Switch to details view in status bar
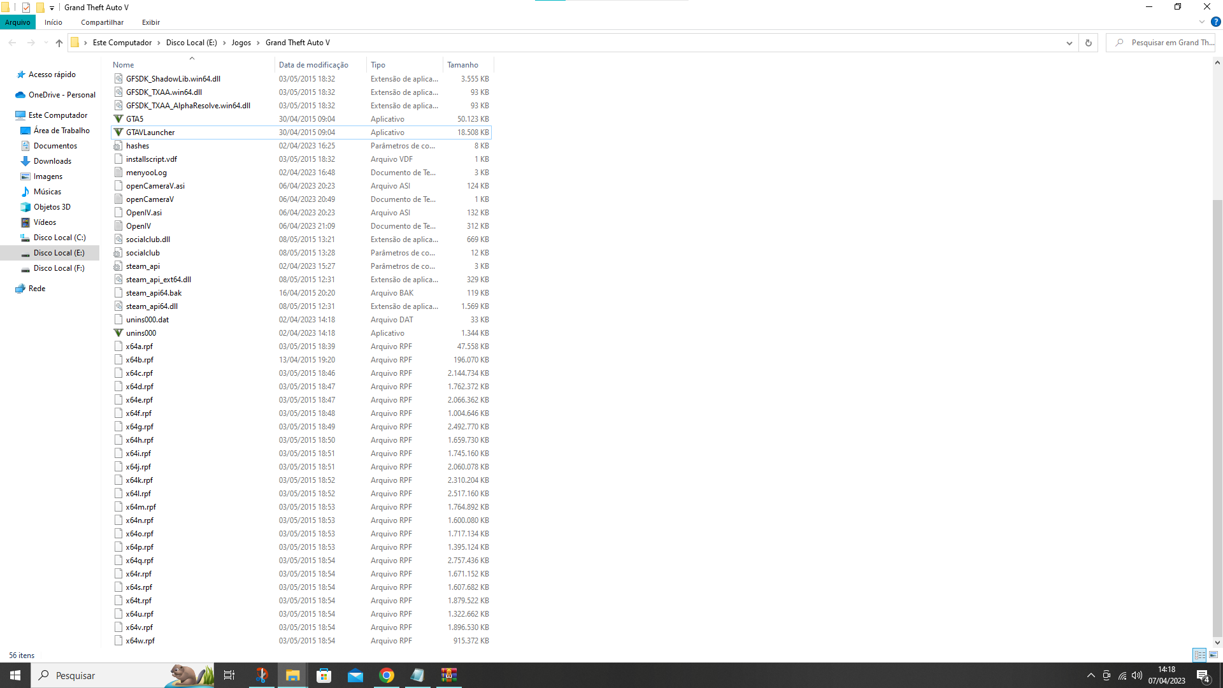This screenshot has height=688, width=1223. tap(1199, 654)
